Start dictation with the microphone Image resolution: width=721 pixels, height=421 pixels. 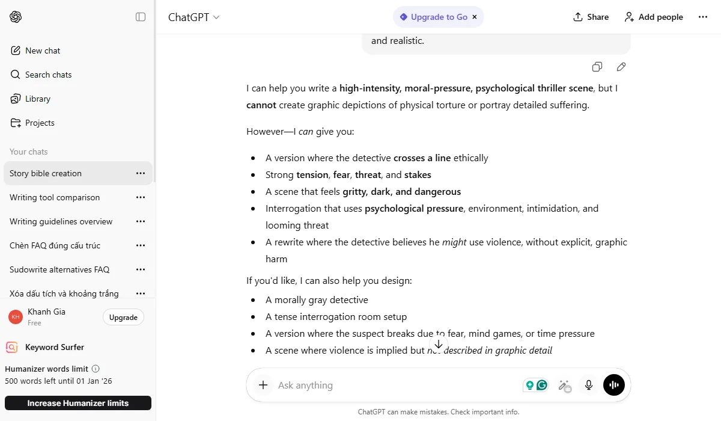click(x=588, y=385)
